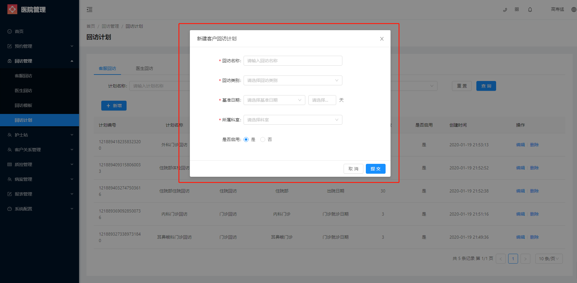Select page 1 in pagination

click(x=513, y=259)
